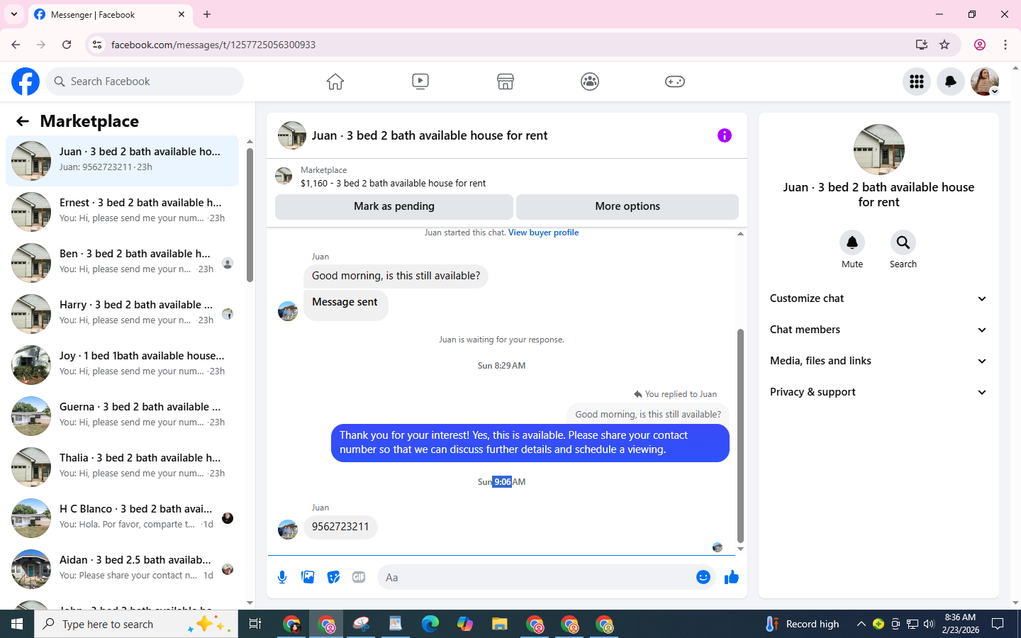Go back from Marketplace using the arrow

(23, 121)
